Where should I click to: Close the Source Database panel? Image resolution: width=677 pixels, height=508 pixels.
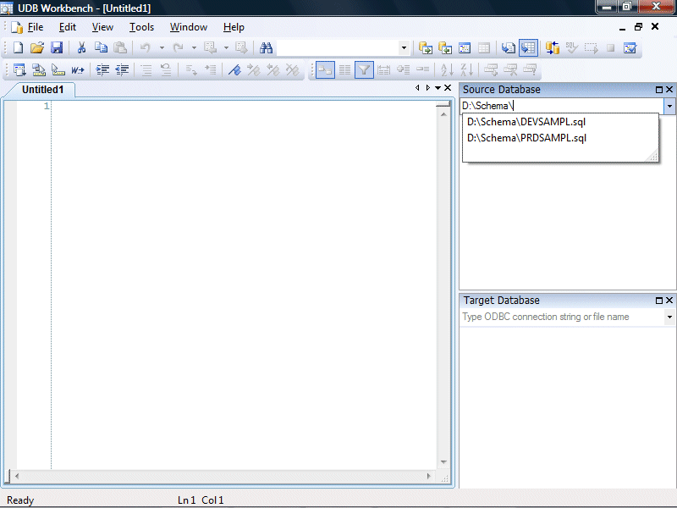tap(669, 90)
